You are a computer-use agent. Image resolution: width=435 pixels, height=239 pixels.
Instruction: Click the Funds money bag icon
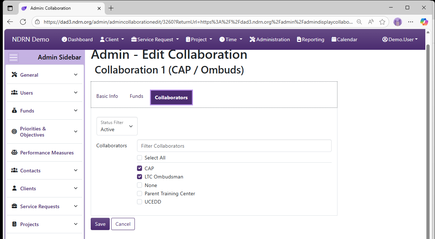(14, 111)
